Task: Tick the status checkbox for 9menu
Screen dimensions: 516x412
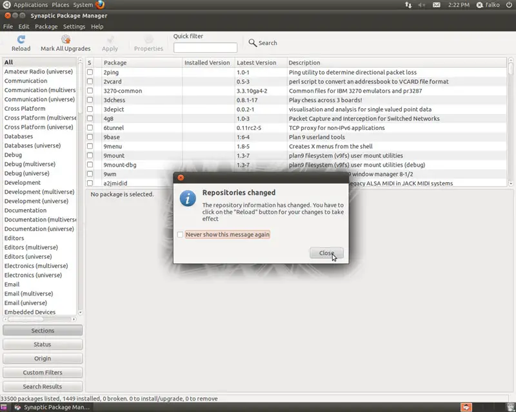Action: click(90, 146)
